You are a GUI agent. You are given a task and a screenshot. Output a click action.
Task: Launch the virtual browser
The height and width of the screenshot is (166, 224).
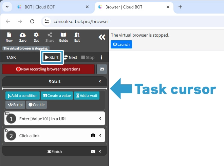click(x=121, y=44)
